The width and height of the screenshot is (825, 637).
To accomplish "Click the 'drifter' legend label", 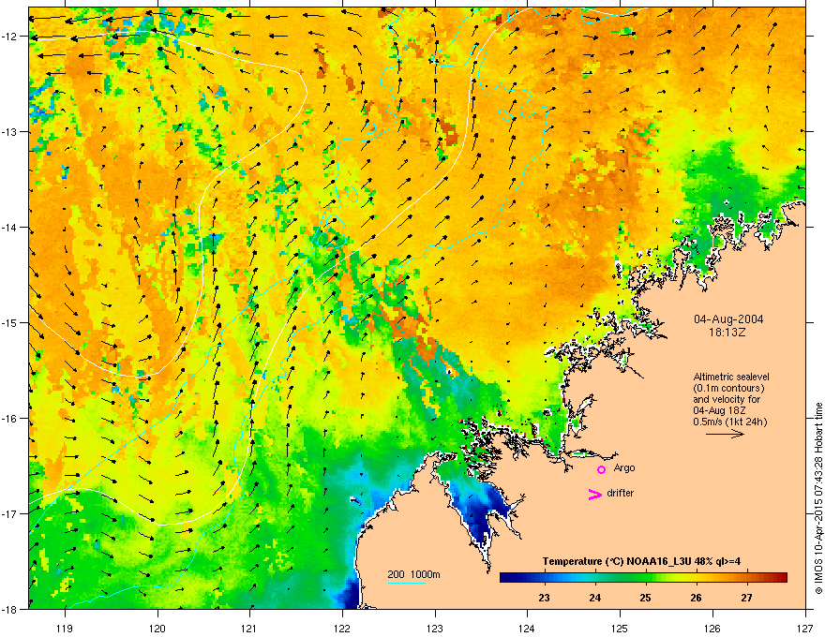I will (x=620, y=493).
